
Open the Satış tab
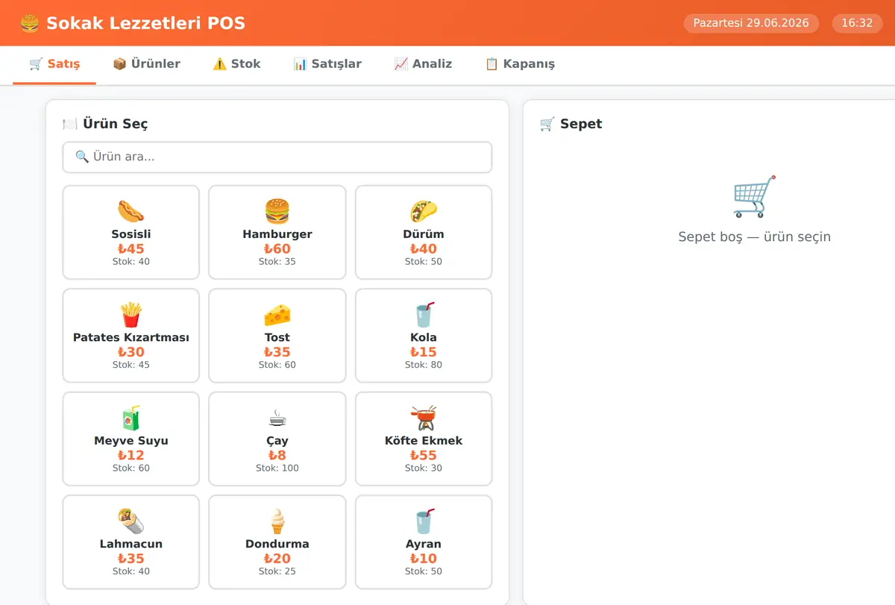[54, 64]
